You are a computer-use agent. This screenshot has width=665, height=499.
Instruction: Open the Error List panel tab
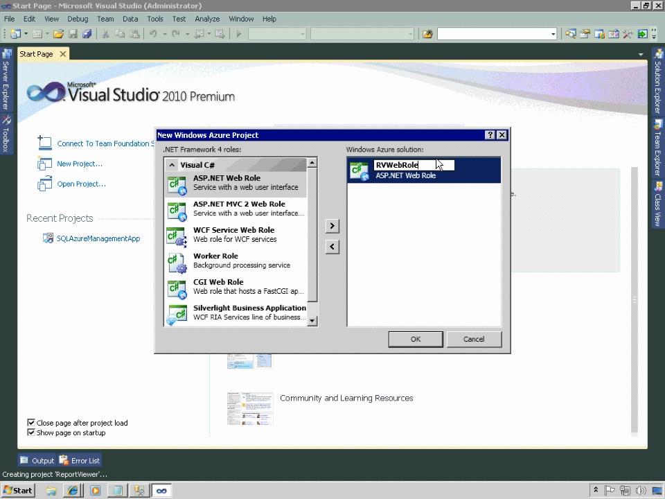click(x=80, y=460)
